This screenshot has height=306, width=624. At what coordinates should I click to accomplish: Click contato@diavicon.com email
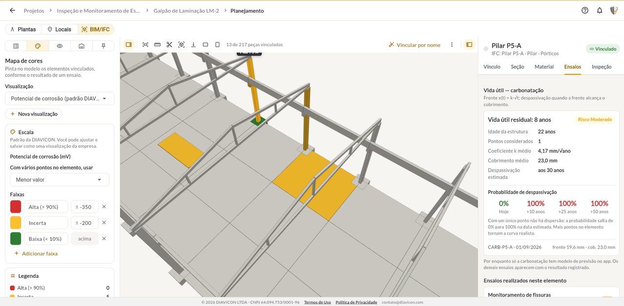(402, 302)
